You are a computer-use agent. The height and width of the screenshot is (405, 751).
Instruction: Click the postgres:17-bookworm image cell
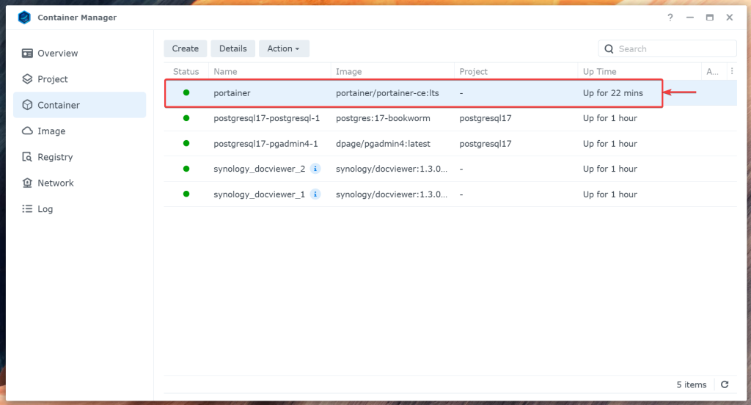[x=383, y=118]
